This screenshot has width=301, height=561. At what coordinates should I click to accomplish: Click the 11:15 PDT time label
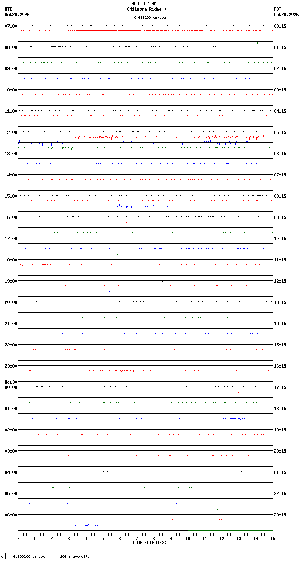(280, 260)
